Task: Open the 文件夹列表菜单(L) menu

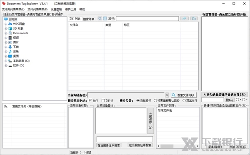Action: (x=13, y=10)
